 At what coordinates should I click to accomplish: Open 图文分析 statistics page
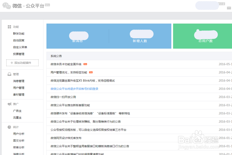click(x=19, y=141)
